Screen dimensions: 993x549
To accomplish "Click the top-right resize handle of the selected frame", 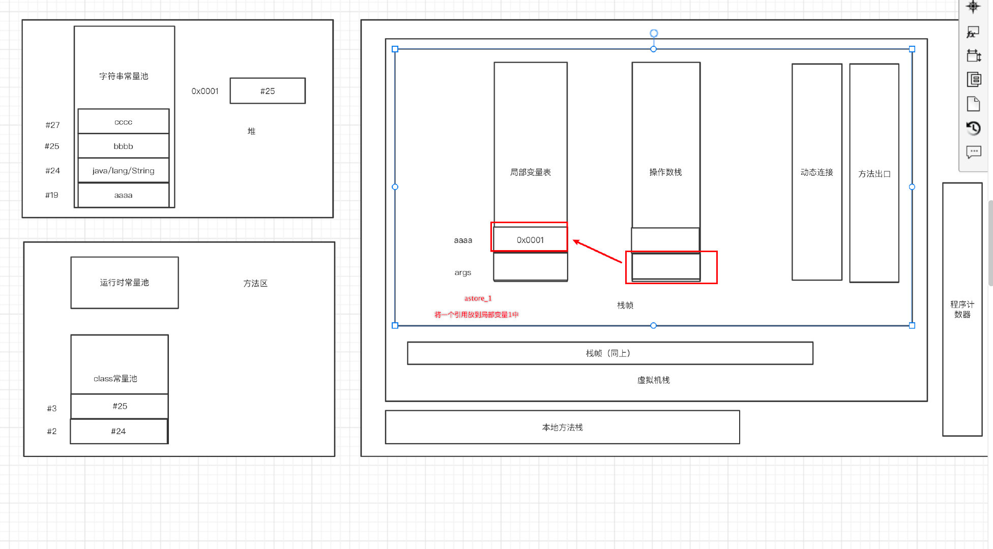I will click(912, 49).
